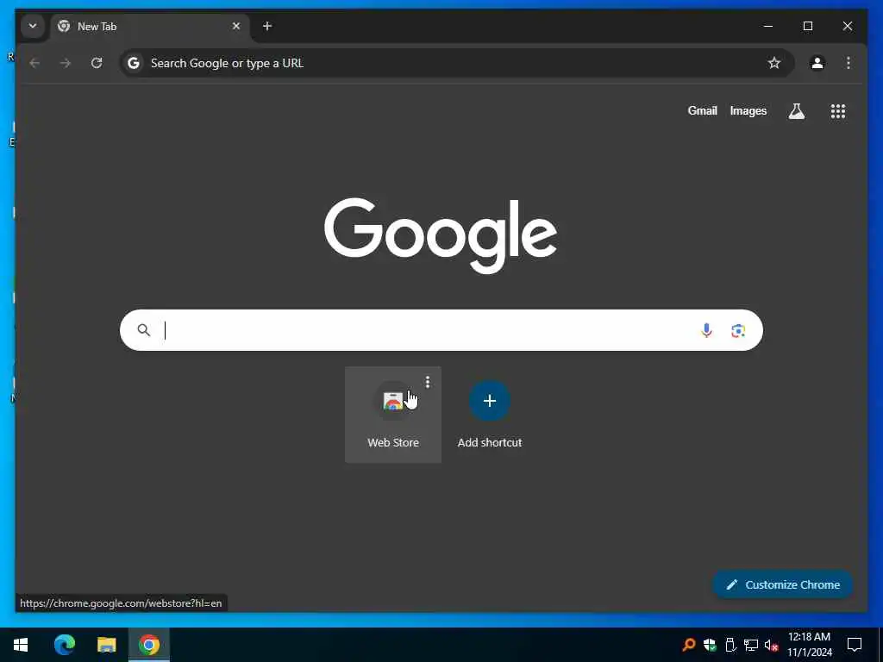This screenshot has height=662, width=883.
Task: Start voice search with microphone icon
Action: pos(706,330)
